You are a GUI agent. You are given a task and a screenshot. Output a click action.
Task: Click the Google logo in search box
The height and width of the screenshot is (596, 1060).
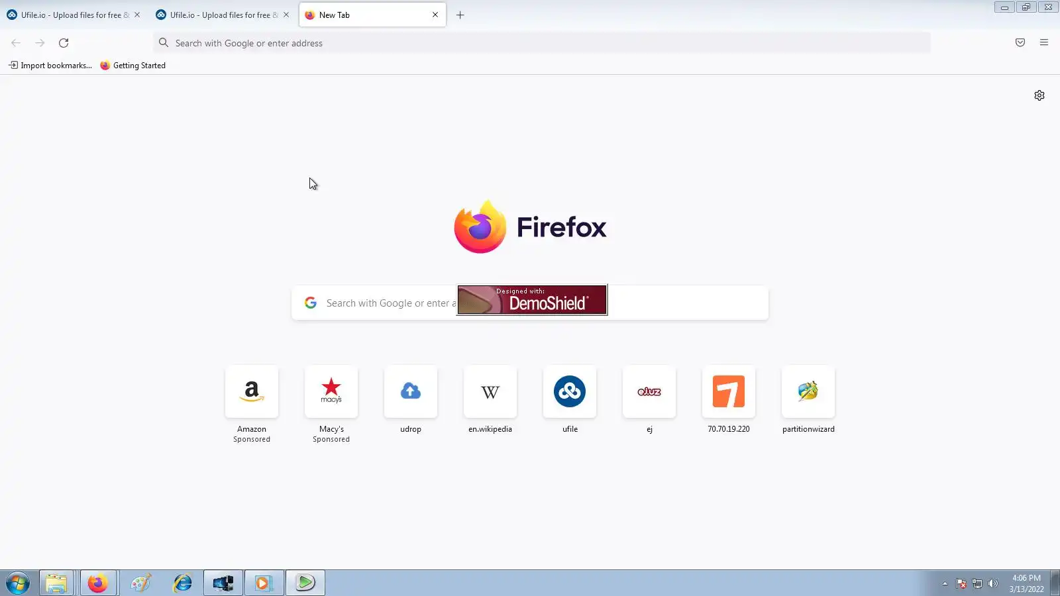click(x=311, y=303)
